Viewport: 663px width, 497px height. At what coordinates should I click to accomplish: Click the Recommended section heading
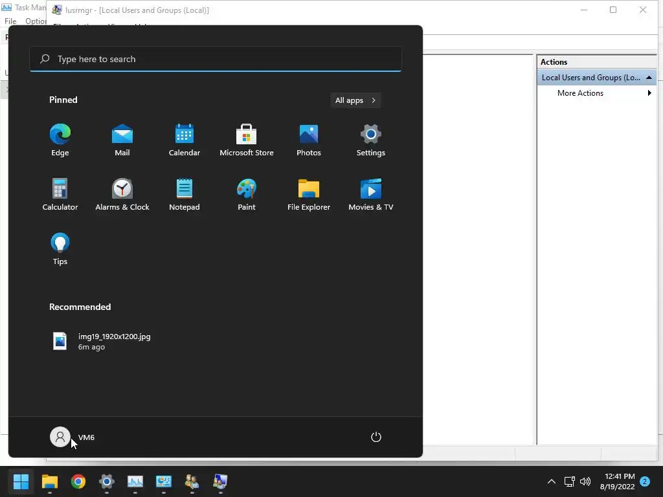(x=80, y=307)
